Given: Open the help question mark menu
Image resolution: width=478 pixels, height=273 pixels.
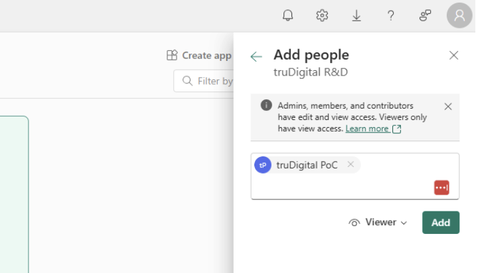Looking at the screenshot, I should tap(391, 15).
